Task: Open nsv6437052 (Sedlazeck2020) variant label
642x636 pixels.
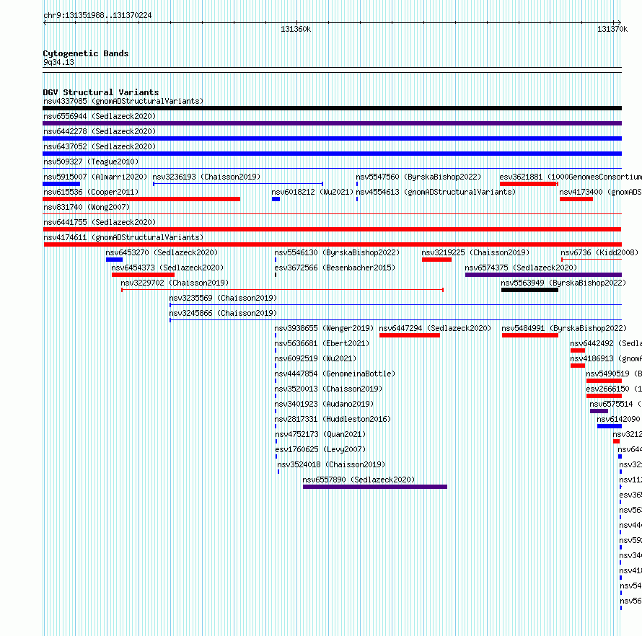Action: point(100,146)
